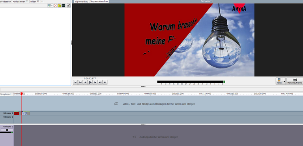Open the Bilder tab
This screenshot has width=303, height=146.
point(34,2)
